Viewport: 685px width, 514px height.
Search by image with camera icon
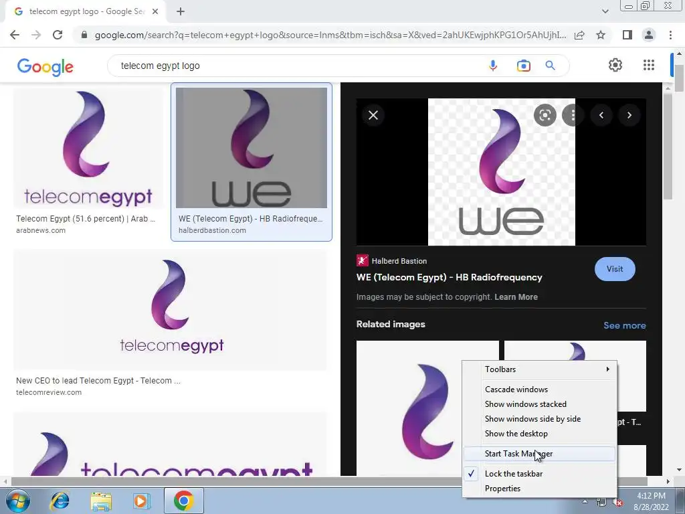(523, 66)
